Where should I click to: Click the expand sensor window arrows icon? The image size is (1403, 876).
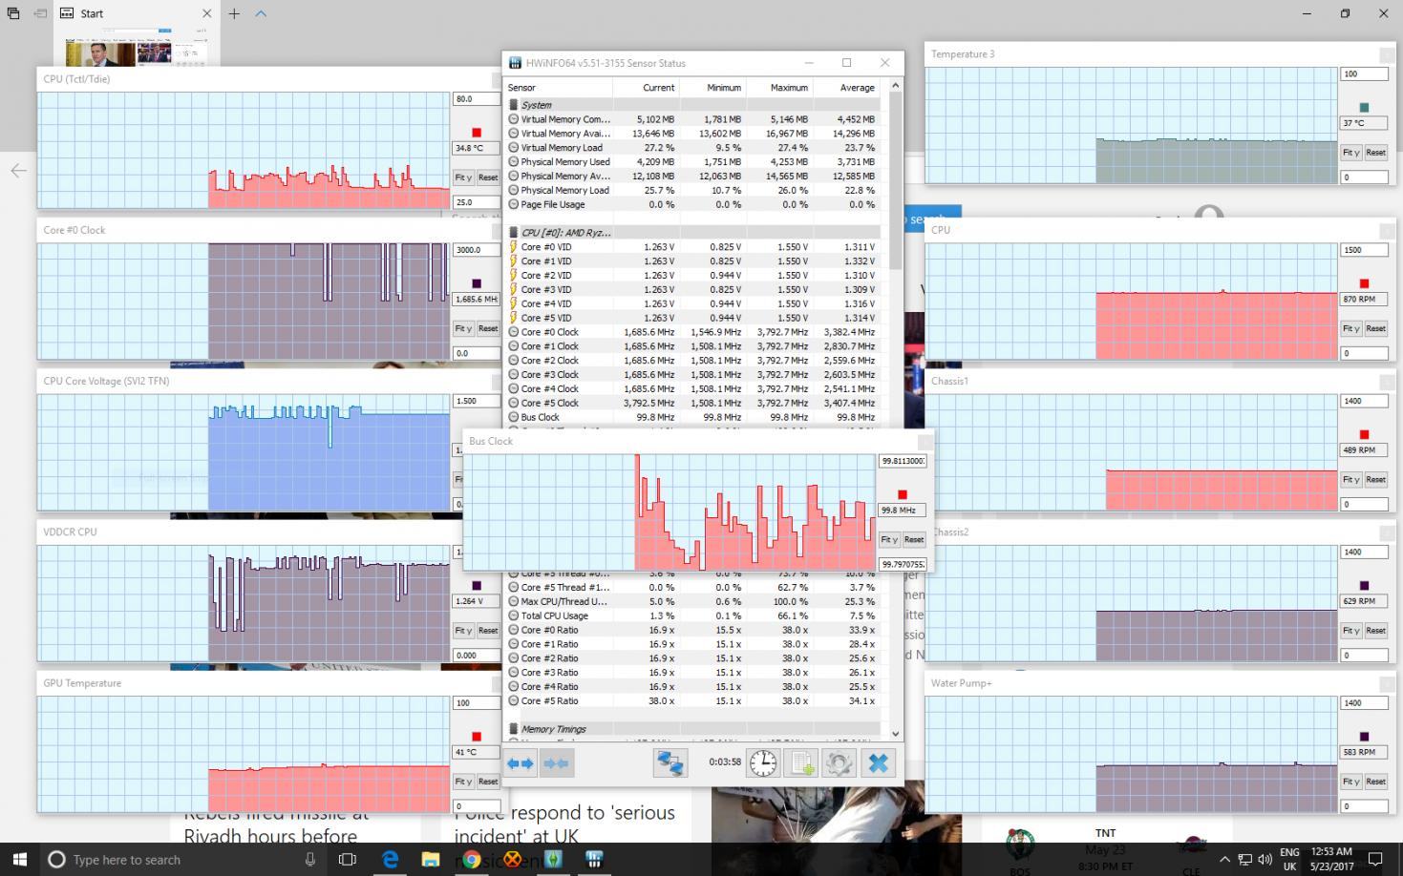pos(521,763)
